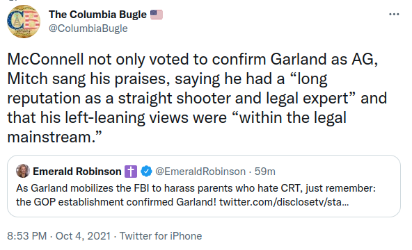Open the Twitter for iPhone source link
Screen dimensions: 412x250
point(161,236)
